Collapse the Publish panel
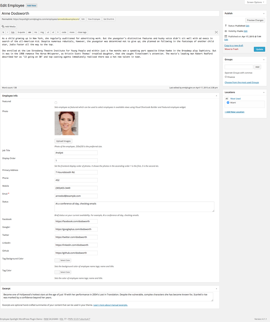 click(264, 13)
